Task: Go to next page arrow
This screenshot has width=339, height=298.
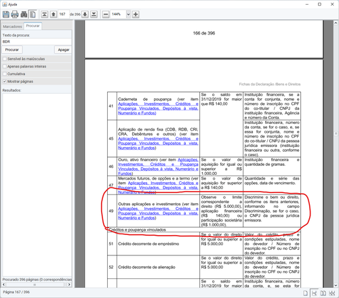Action: (x=85, y=14)
